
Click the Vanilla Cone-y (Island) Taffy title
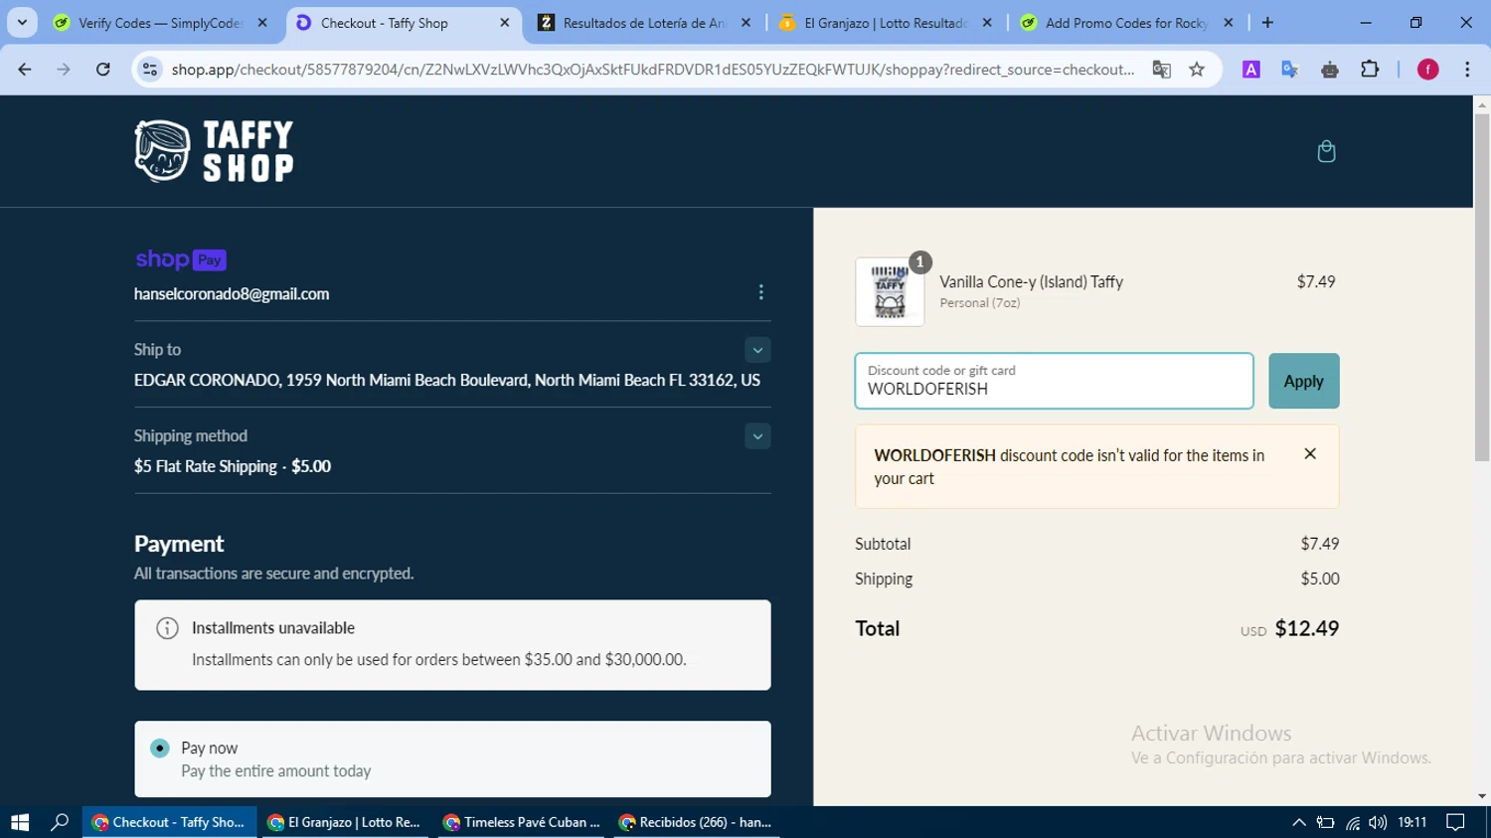(1031, 282)
